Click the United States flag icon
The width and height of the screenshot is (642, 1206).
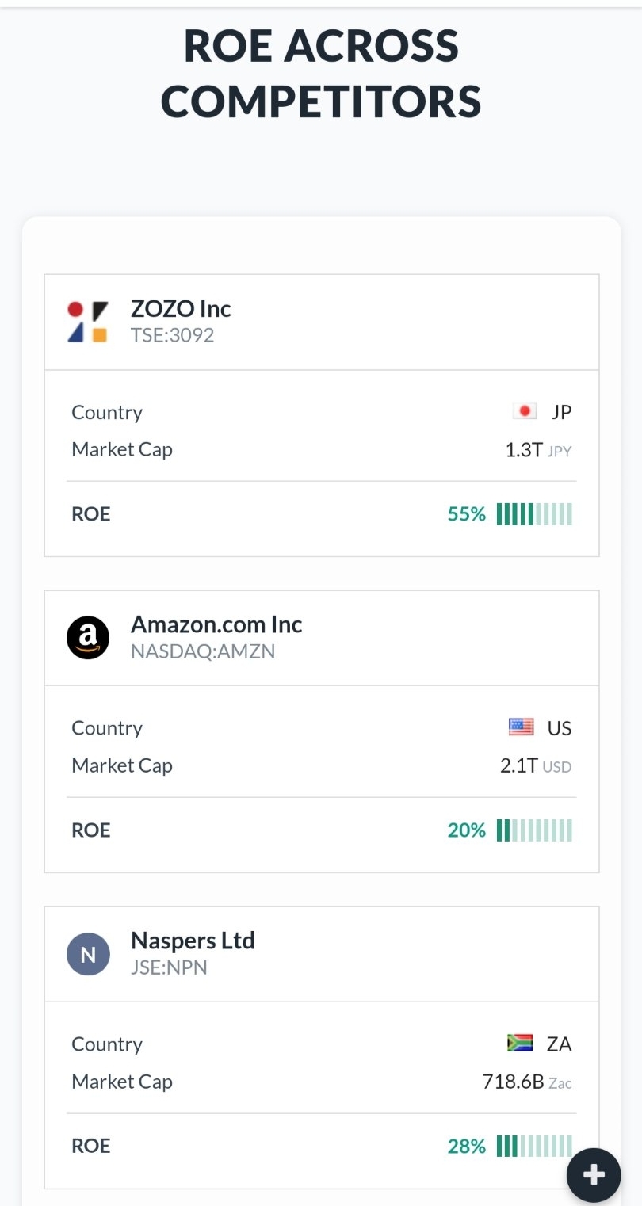pos(521,727)
